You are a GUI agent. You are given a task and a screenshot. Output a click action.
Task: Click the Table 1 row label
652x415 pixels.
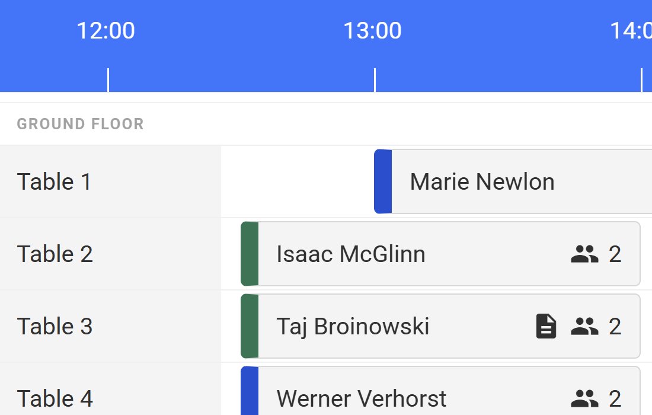point(54,181)
